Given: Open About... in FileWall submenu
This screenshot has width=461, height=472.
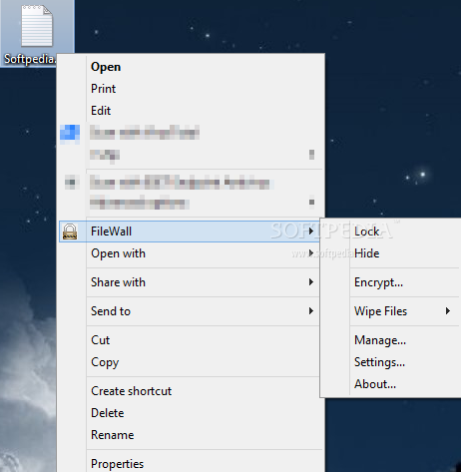Looking at the screenshot, I should pyautogui.click(x=391, y=384).
